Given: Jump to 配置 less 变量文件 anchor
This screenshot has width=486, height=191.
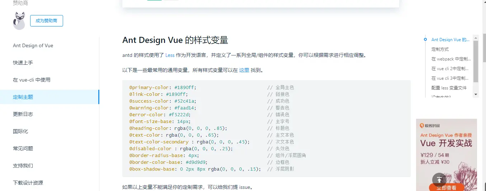Looking at the screenshot, I should coord(449,88).
